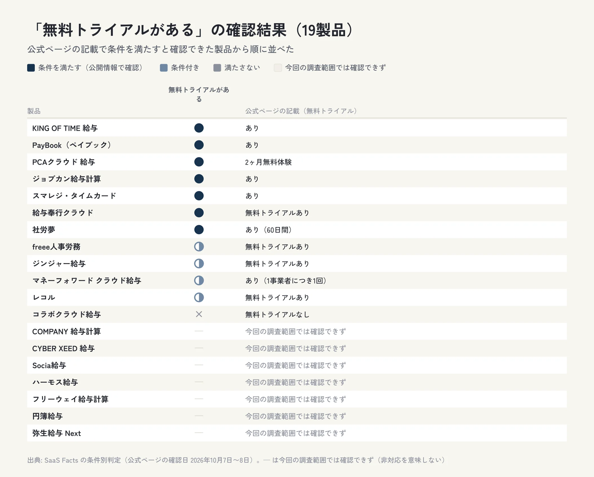Click the 無料トライアルあり text in freee人事労務 row

[277, 247]
